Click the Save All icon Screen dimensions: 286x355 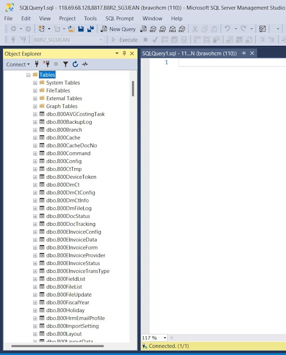90,29
